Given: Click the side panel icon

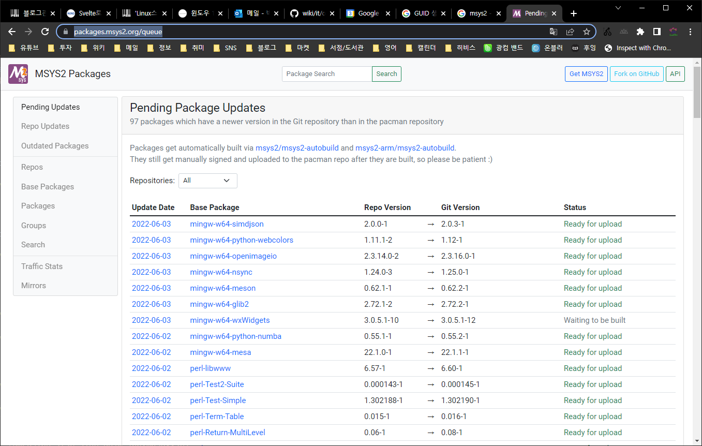Looking at the screenshot, I should 657,32.
